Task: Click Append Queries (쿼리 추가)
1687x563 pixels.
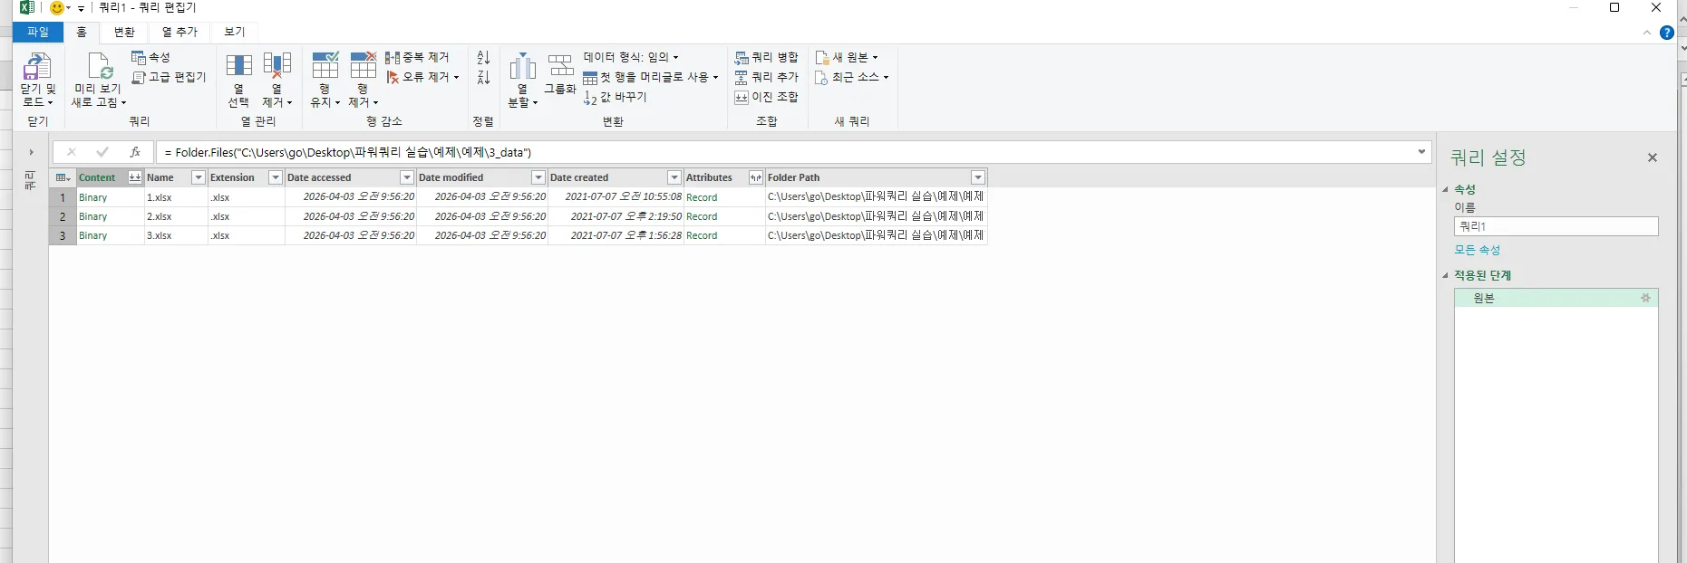Action: point(766,77)
